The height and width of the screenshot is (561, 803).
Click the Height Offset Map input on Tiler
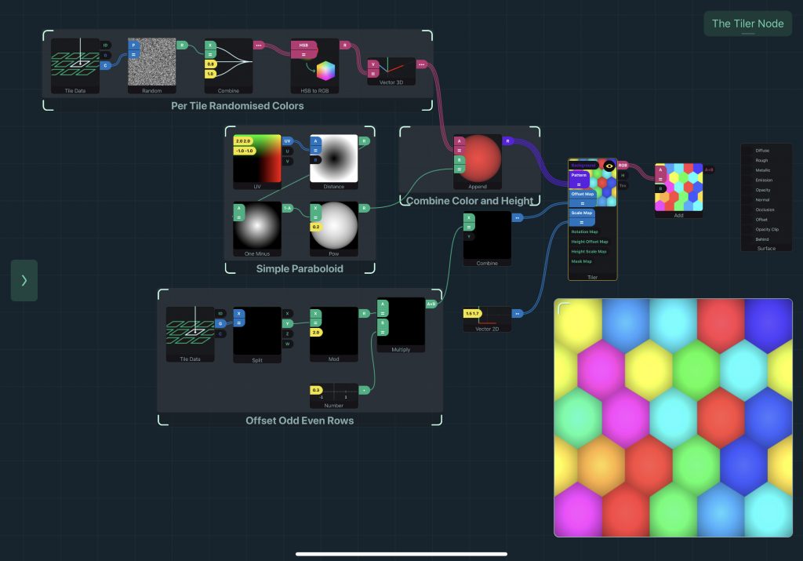pyautogui.click(x=590, y=242)
